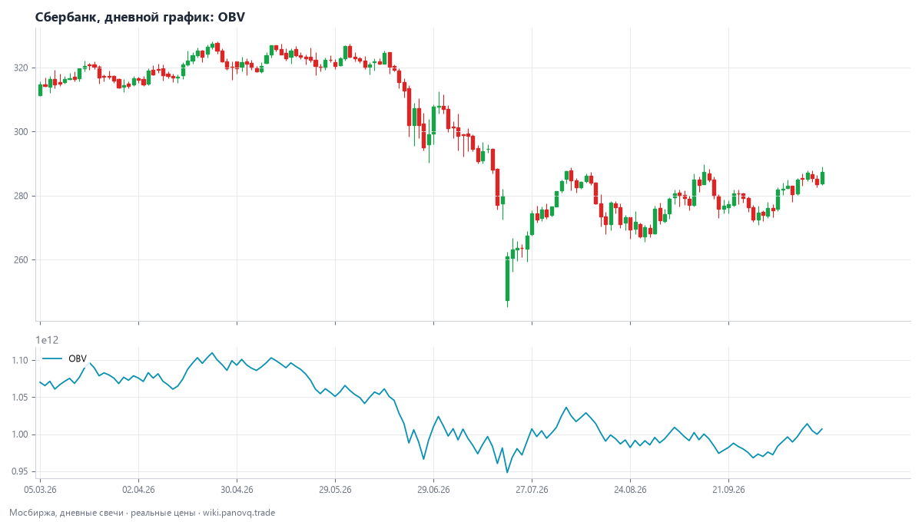The height and width of the screenshot is (522, 922).
Task: Select the 27.07.26 date axis label
Action: point(532,489)
